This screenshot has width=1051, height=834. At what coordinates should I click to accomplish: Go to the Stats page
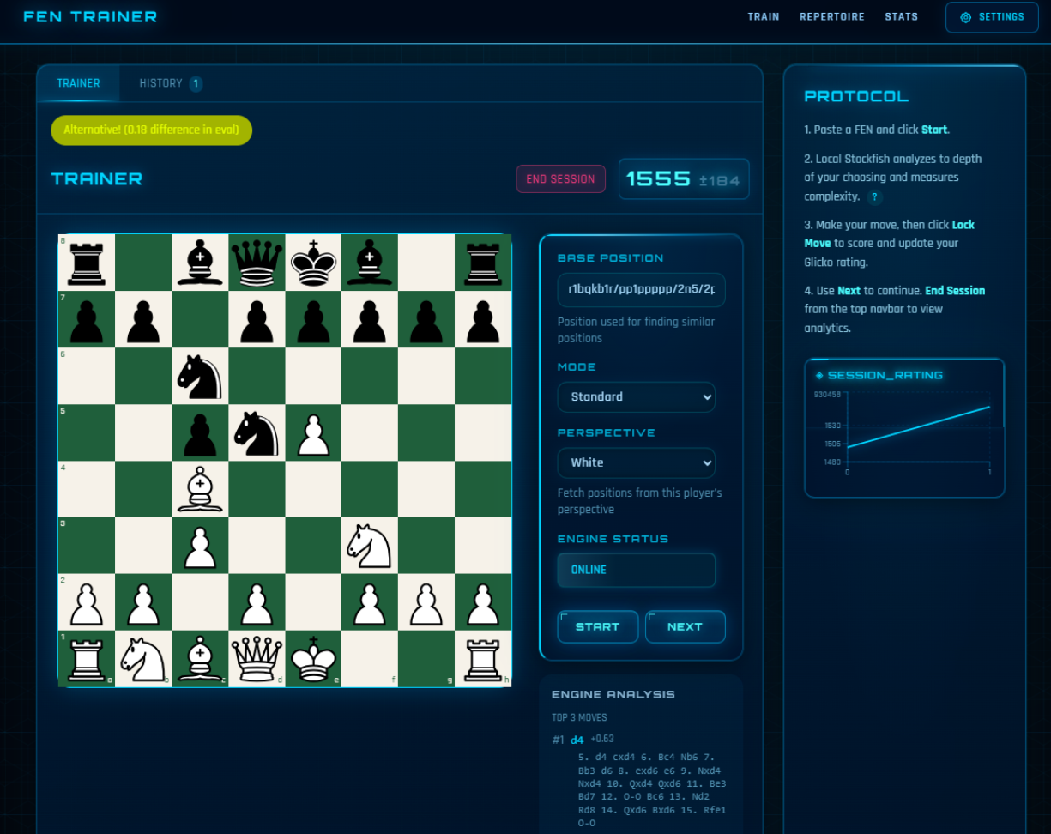(901, 16)
